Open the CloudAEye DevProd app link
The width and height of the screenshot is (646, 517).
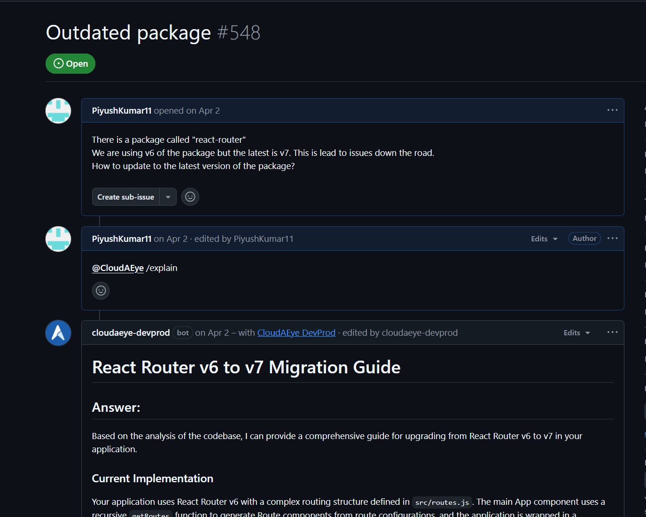[296, 333]
